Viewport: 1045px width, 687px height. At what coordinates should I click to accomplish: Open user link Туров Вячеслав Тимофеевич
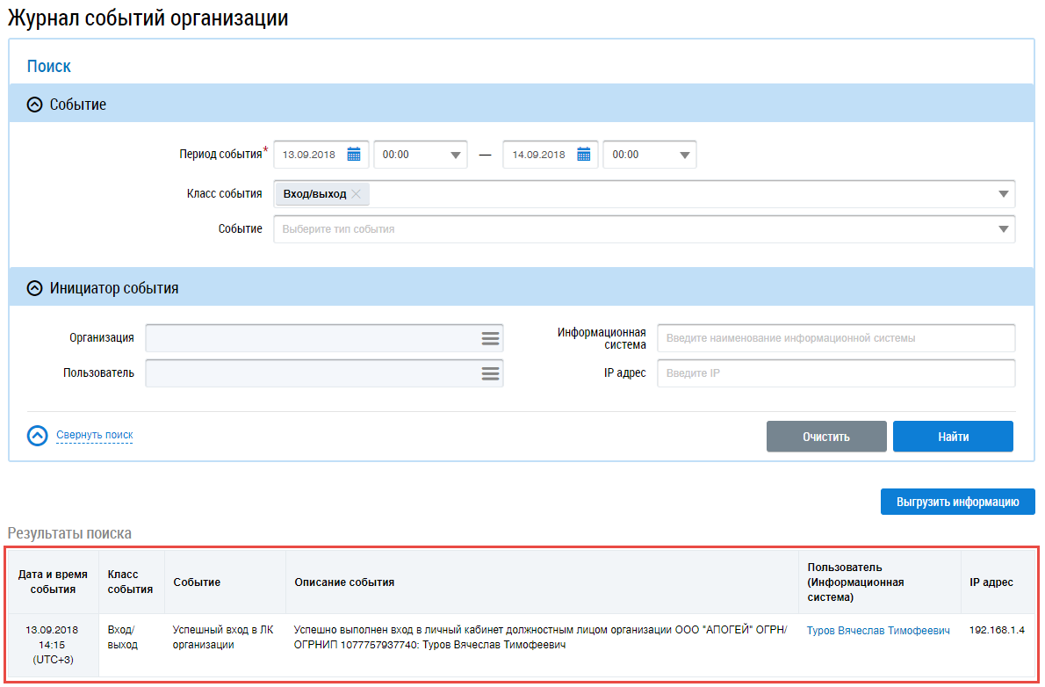click(x=878, y=631)
